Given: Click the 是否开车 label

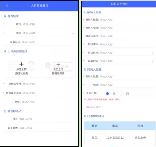Looking at the screenshot, I should 92,93.
